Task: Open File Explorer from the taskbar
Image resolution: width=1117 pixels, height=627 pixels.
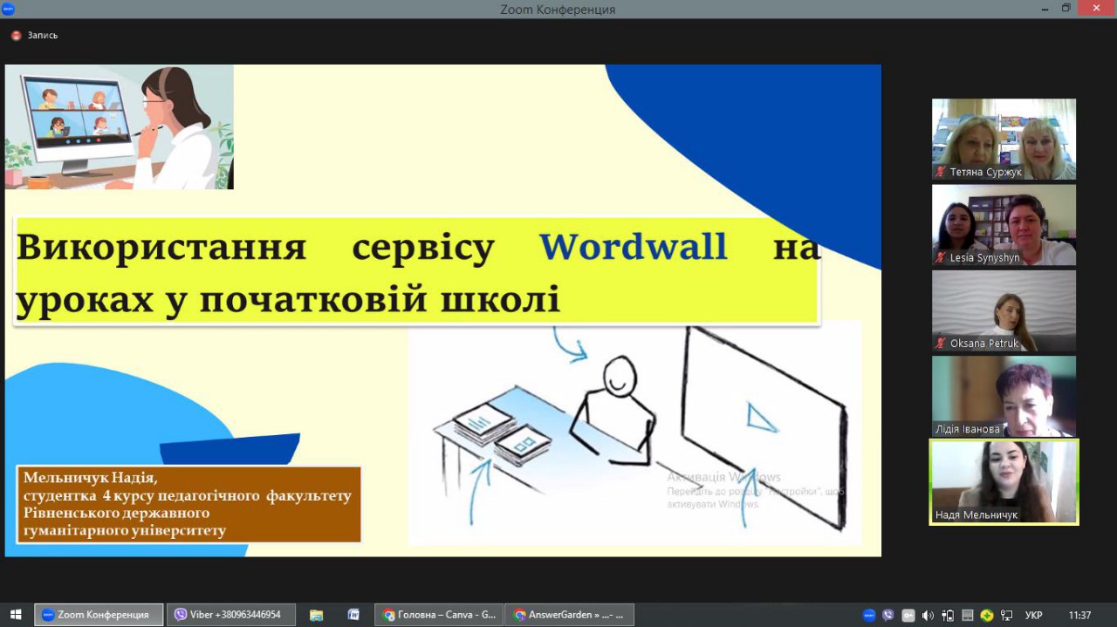Action: 316,615
